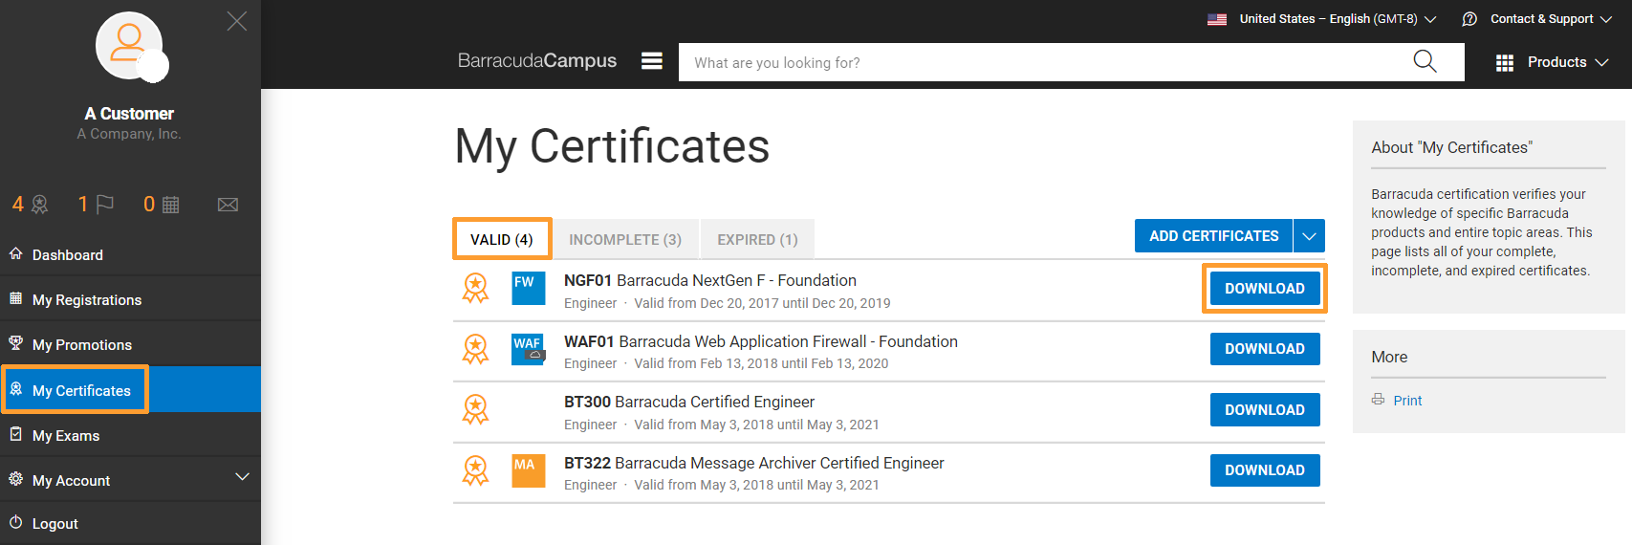
Task: Click the Print link
Action: point(1407,401)
